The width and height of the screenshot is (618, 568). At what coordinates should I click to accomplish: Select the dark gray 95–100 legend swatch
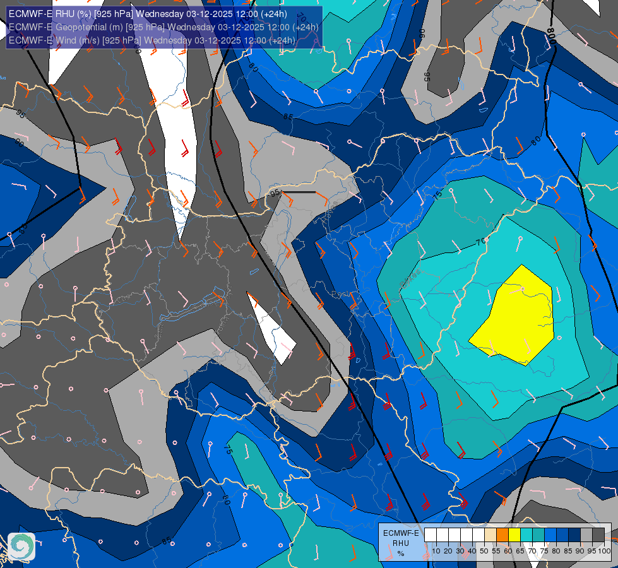(598, 535)
